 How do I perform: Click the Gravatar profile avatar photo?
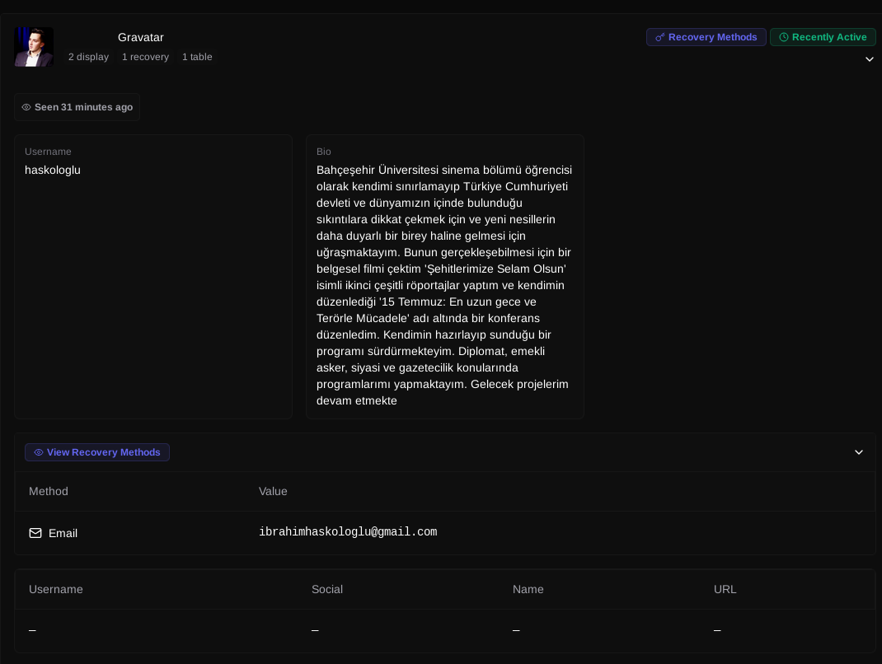(x=34, y=47)
